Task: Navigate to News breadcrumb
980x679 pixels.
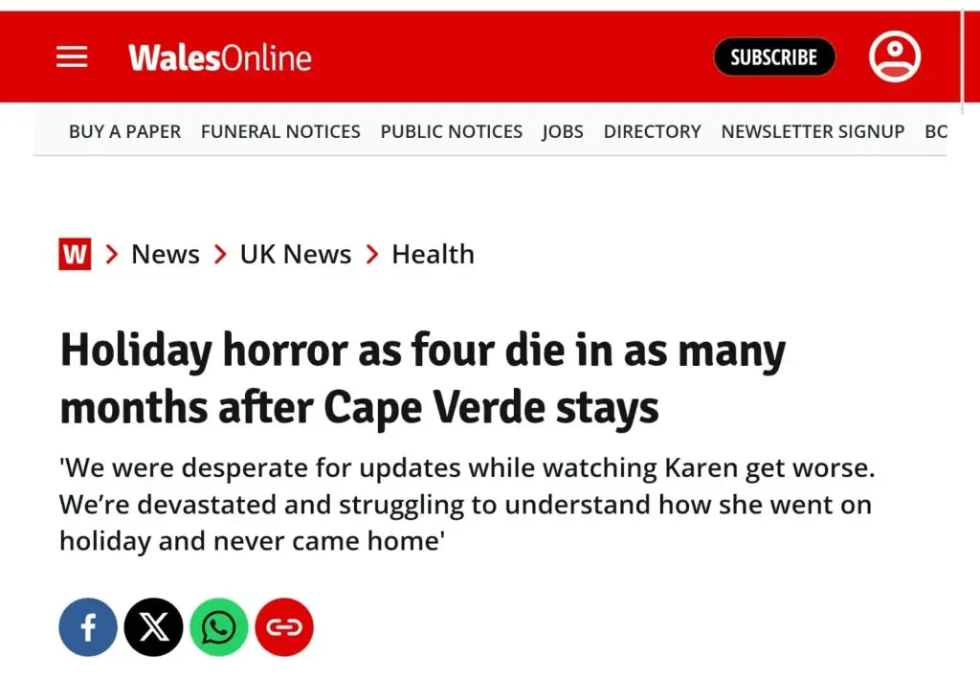Action: pyautogui.click(x=166, y=254)
